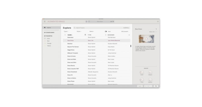
Task: Click the undo icon in bottom bar
Action: (145, 86)
